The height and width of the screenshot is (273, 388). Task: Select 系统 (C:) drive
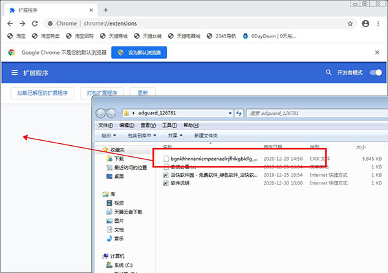(x=120, y=265)
